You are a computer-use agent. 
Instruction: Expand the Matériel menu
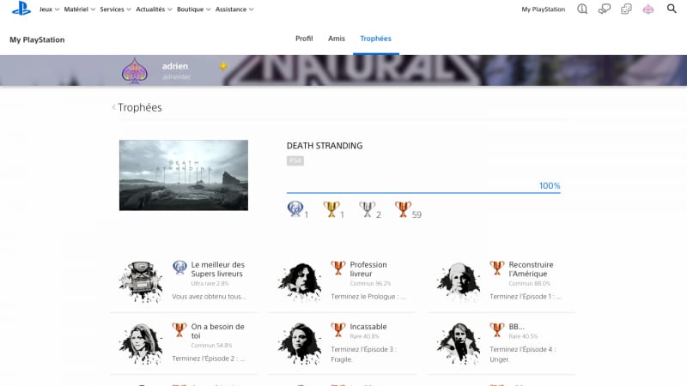click(79, 9)
